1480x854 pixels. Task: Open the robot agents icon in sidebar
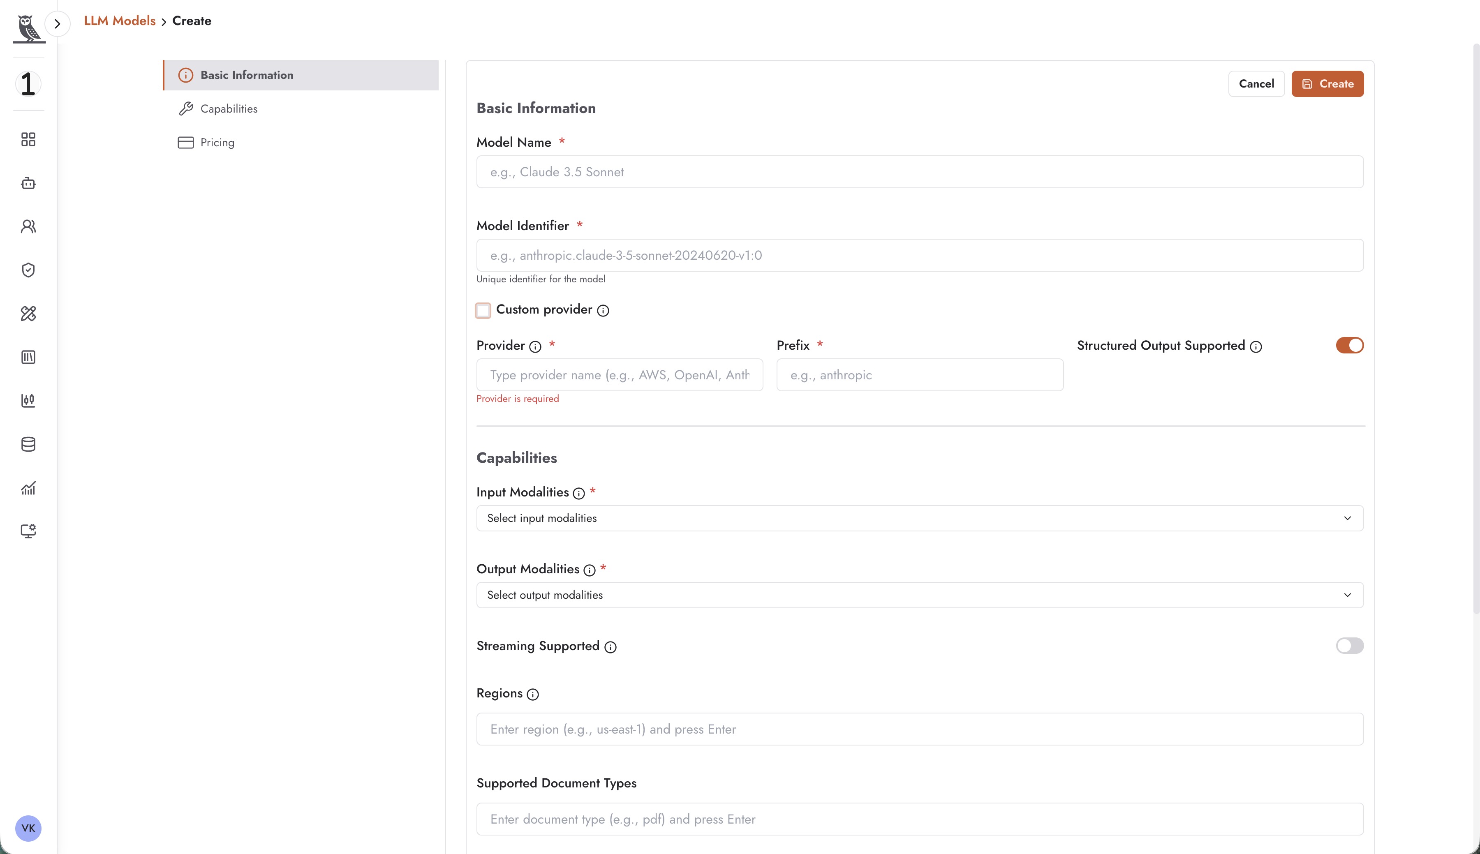28,183
